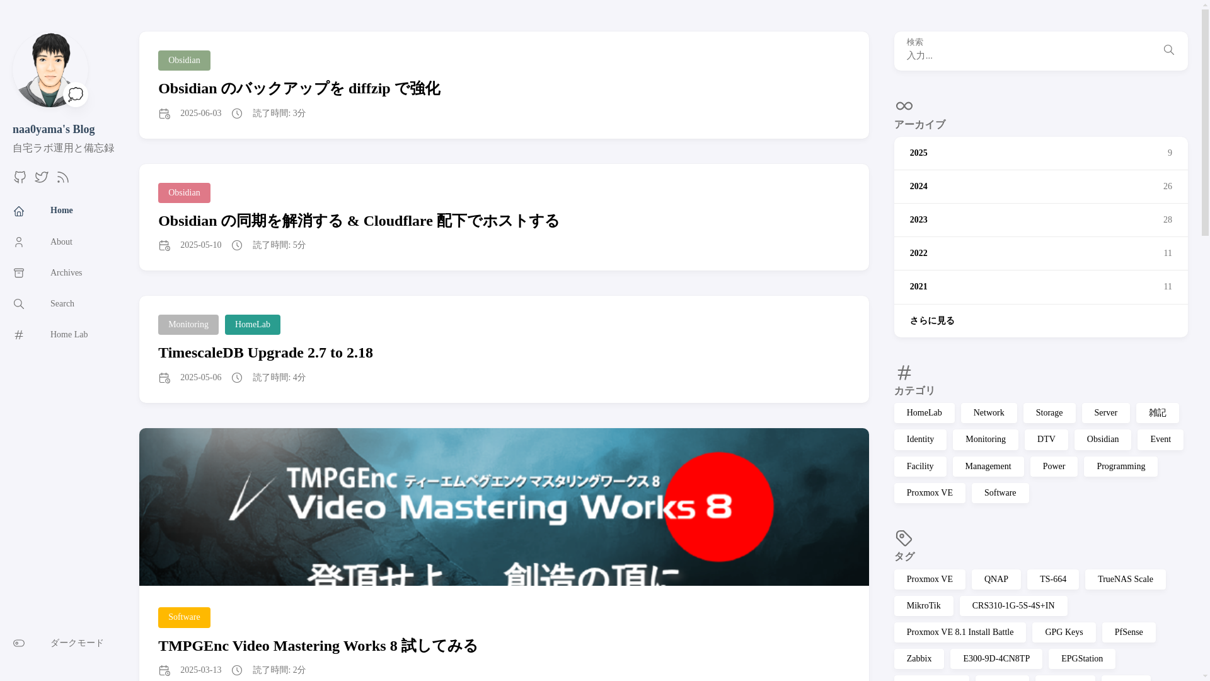Open 2023 archive row
Image resolution: width=1210 pixels, height=681 pixels.
(x=1040, y=220)
